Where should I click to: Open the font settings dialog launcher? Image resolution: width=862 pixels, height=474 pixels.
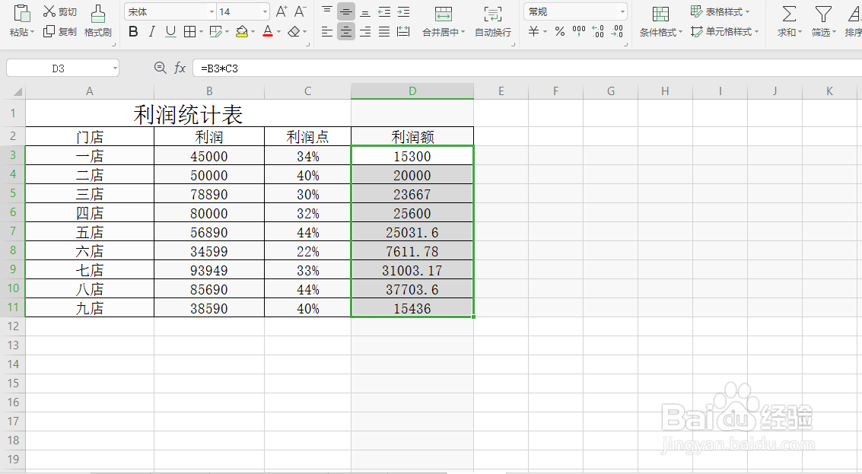coord(307,44)
